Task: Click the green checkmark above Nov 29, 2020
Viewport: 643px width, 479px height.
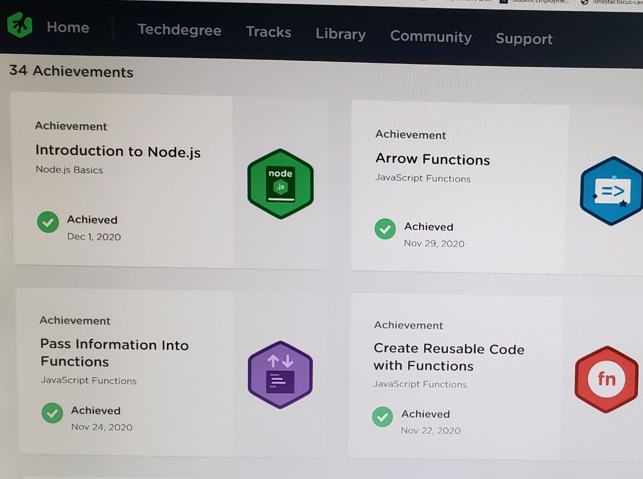Action: tap(385, 229)
